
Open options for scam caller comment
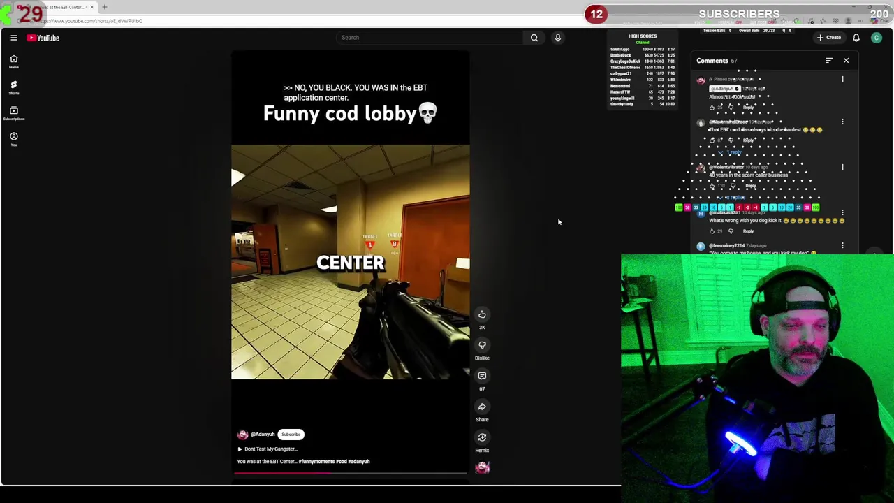click(842, 168)
